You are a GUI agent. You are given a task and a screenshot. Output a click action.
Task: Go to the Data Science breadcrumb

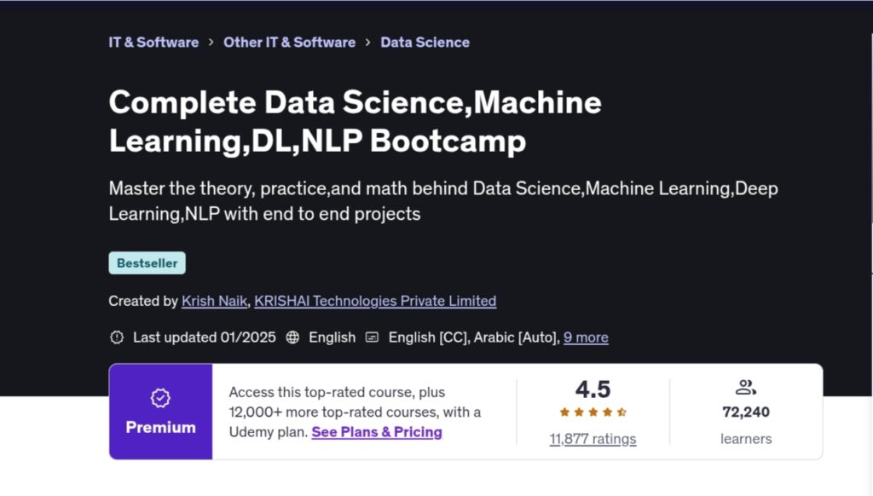425,43
